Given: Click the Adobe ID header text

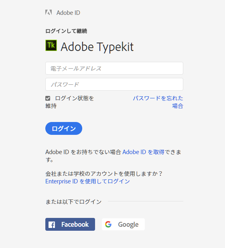Looking at the screenshot, I should [x=68, y=13].
